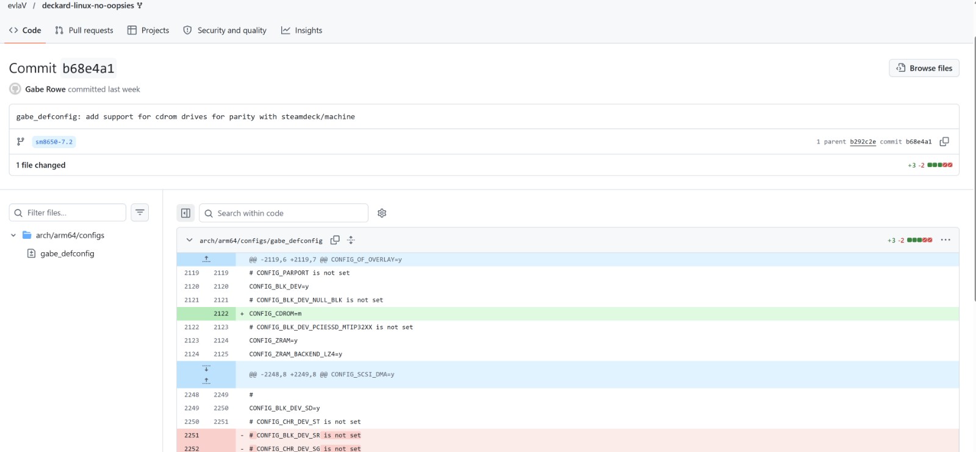Click author name Gabe Rowe

tap(45, 89)
